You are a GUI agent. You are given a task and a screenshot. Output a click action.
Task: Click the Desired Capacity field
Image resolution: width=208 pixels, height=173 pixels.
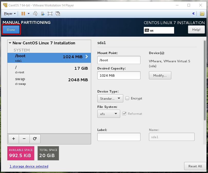(119, 75)
